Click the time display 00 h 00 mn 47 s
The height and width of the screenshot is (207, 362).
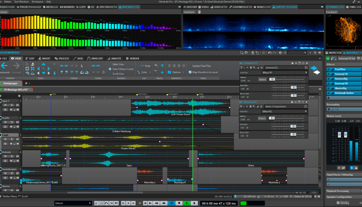pos(219,203)
